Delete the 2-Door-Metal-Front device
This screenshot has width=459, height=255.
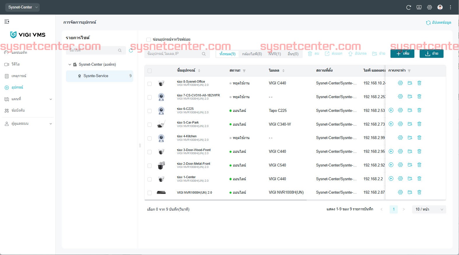419,165
